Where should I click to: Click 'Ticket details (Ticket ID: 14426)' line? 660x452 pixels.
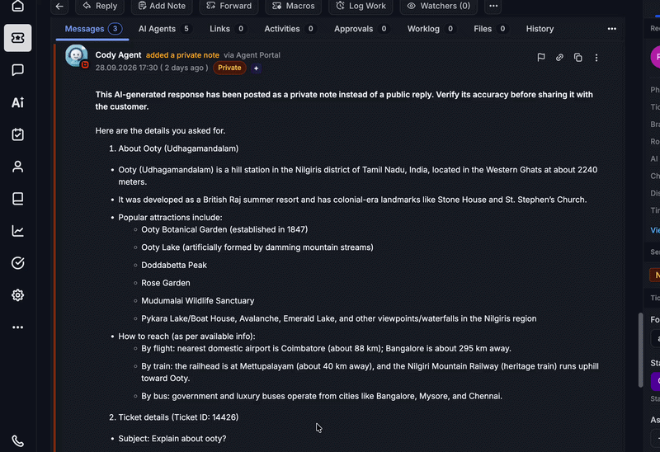tap(178, 417)
